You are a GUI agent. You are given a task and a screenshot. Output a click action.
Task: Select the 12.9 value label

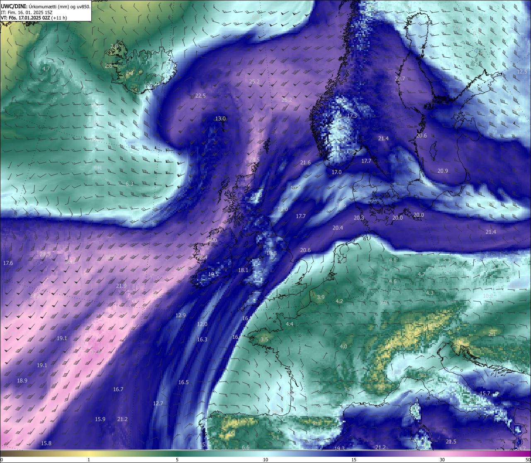point(180,316)
